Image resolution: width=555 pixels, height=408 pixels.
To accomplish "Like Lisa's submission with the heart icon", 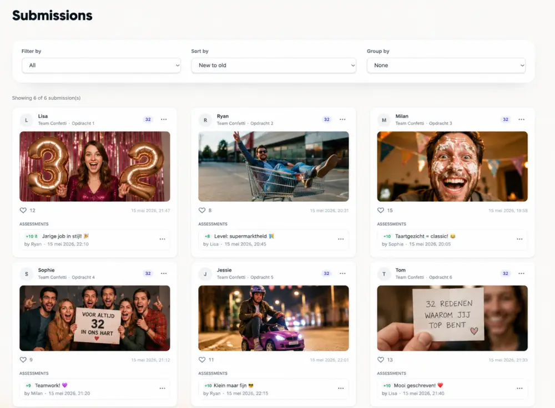I will click(x=23, y=210).
